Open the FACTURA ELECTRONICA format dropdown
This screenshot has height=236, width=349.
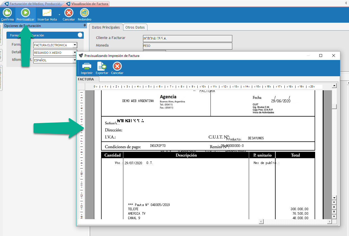75,45
